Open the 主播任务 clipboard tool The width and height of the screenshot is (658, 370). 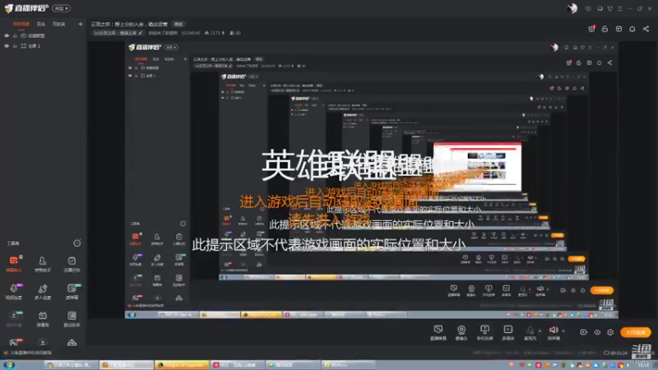point(72,264)
